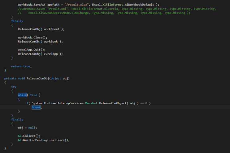Click 'workSheet' argument in ReleaseComObj call
The height and width of the screenshot is (153, 230).
point(51,29)
